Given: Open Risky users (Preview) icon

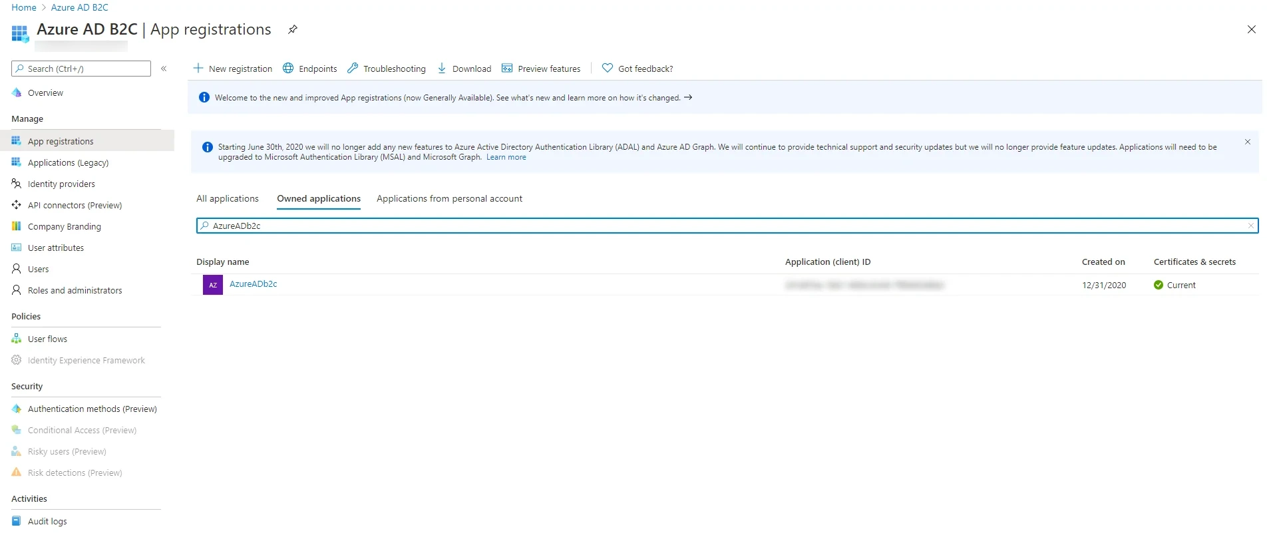Looking at the screenshot, I should coord(17,451).
